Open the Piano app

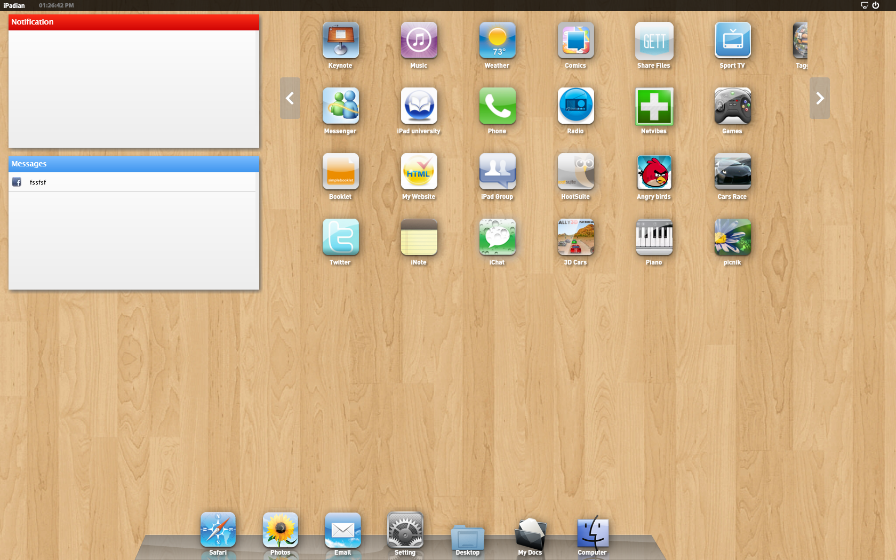[x=654, y=237]
